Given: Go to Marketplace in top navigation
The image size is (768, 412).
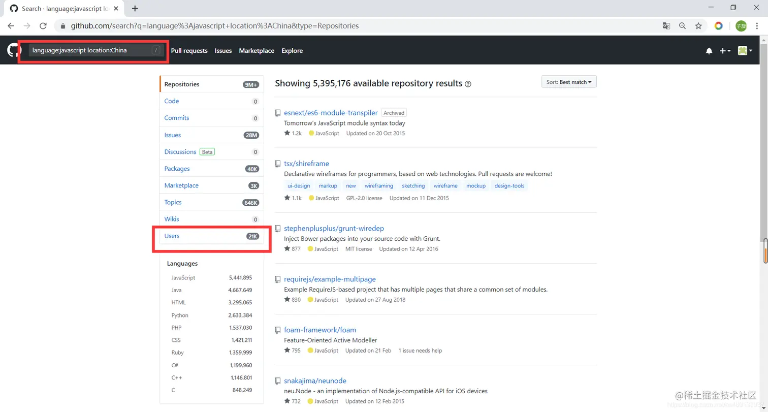Looking at the screenshot, I should click(257, 51).
